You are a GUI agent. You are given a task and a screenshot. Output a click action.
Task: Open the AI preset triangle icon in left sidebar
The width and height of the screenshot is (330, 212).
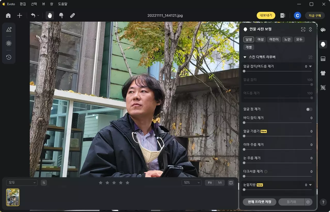(9, 29)
